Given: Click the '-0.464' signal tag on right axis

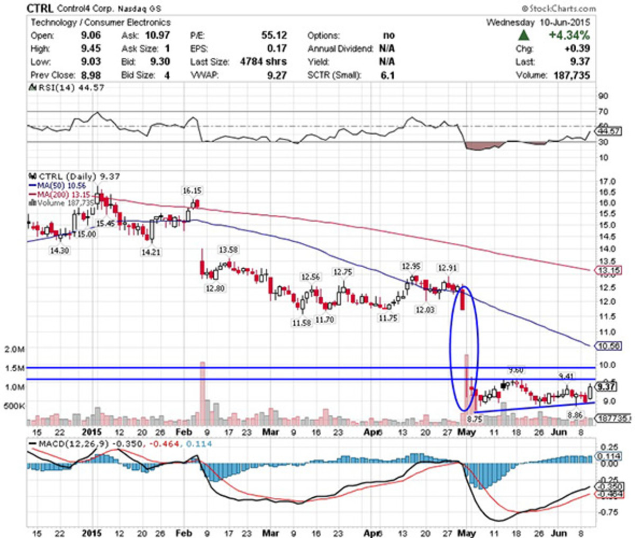Looking at the screenshot, I should point(609,494).
